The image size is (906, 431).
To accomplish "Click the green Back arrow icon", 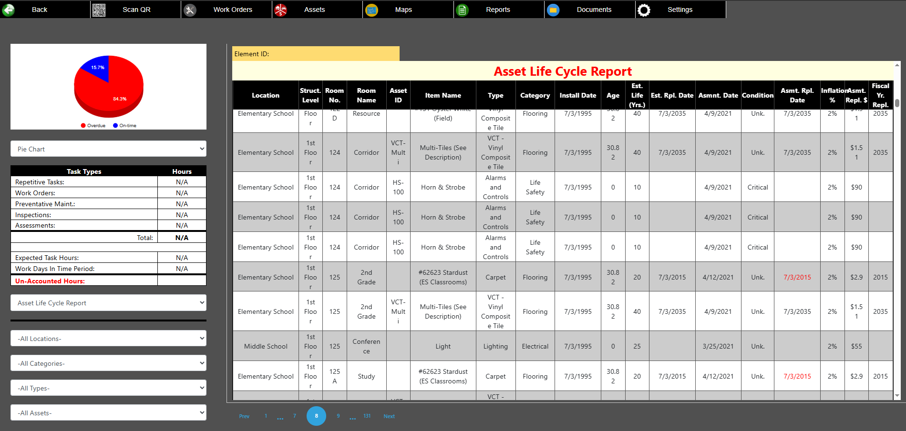I will click(8, 9).
